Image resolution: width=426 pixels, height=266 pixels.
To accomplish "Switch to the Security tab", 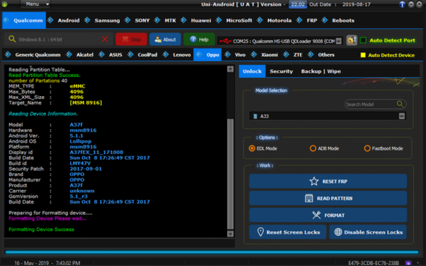I will tap(281, 71).
